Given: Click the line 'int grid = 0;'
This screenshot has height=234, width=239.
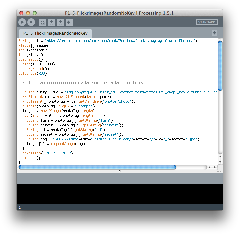Looking at the screenshot, I should [31, 55].
